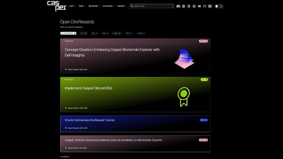Select the DeFi filter chip

tap(94, 33)
